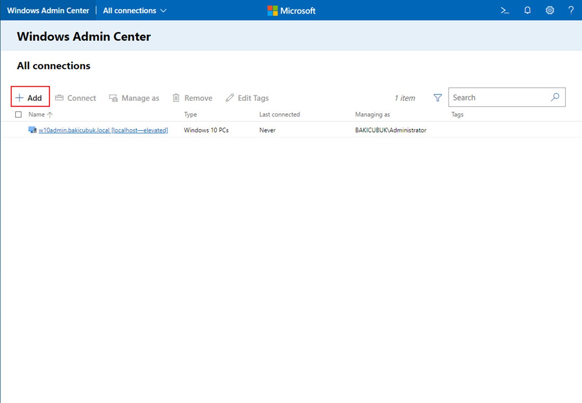This screenshot has height=403, width=582.
Task: Sort by the Tags column header
Action: tap(457, 114)
